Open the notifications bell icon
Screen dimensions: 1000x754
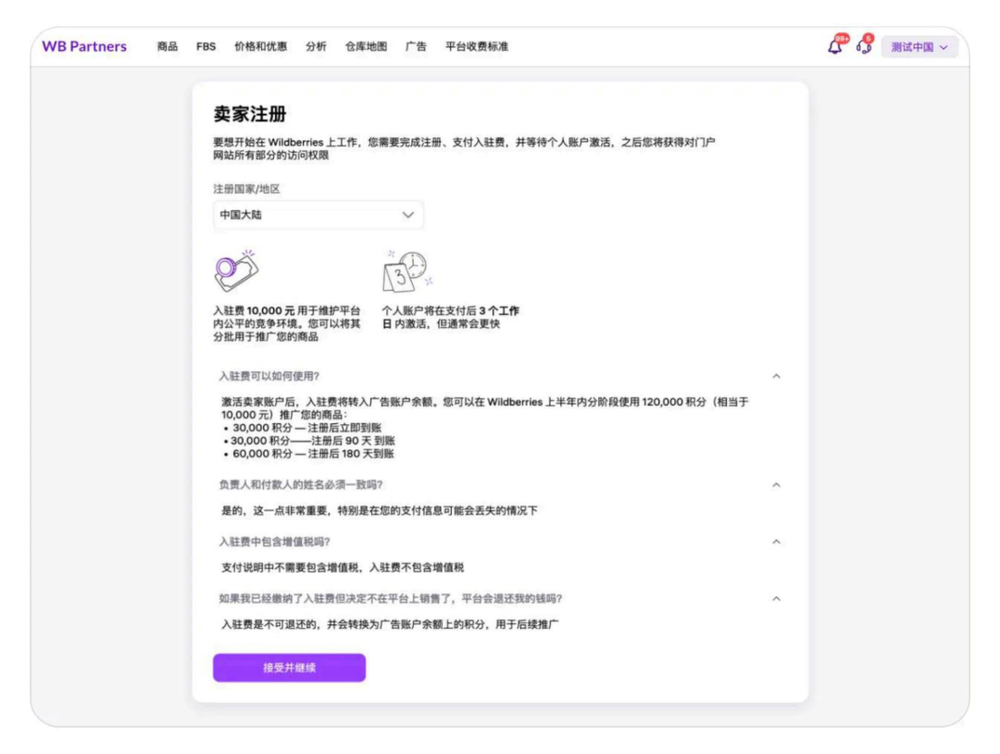[x=835, y=46]
